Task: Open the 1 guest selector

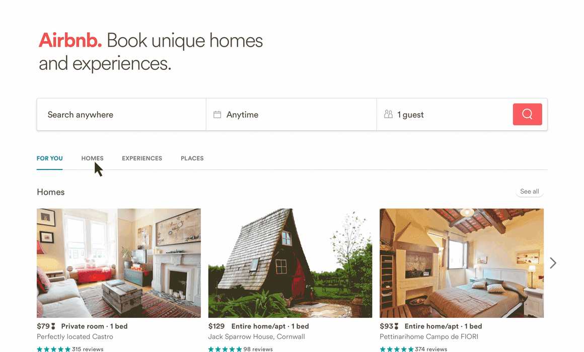Action: [445, 115]
